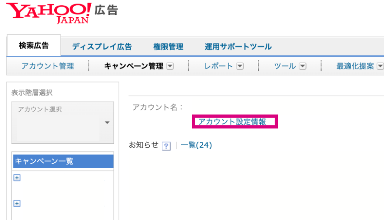The width and height of the screenshot is (384, 220).
Task: Expand the second campaign tree plus icon
Action: (x=17, y=203)
